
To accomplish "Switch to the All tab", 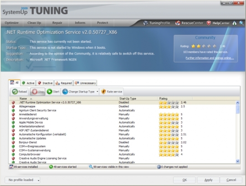I will 14,83.
